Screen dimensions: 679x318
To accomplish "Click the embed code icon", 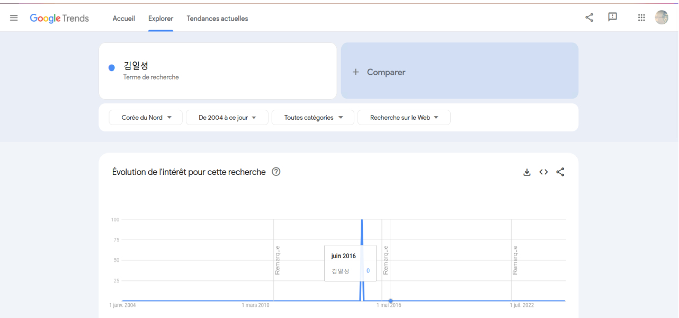I will [543, 172].
